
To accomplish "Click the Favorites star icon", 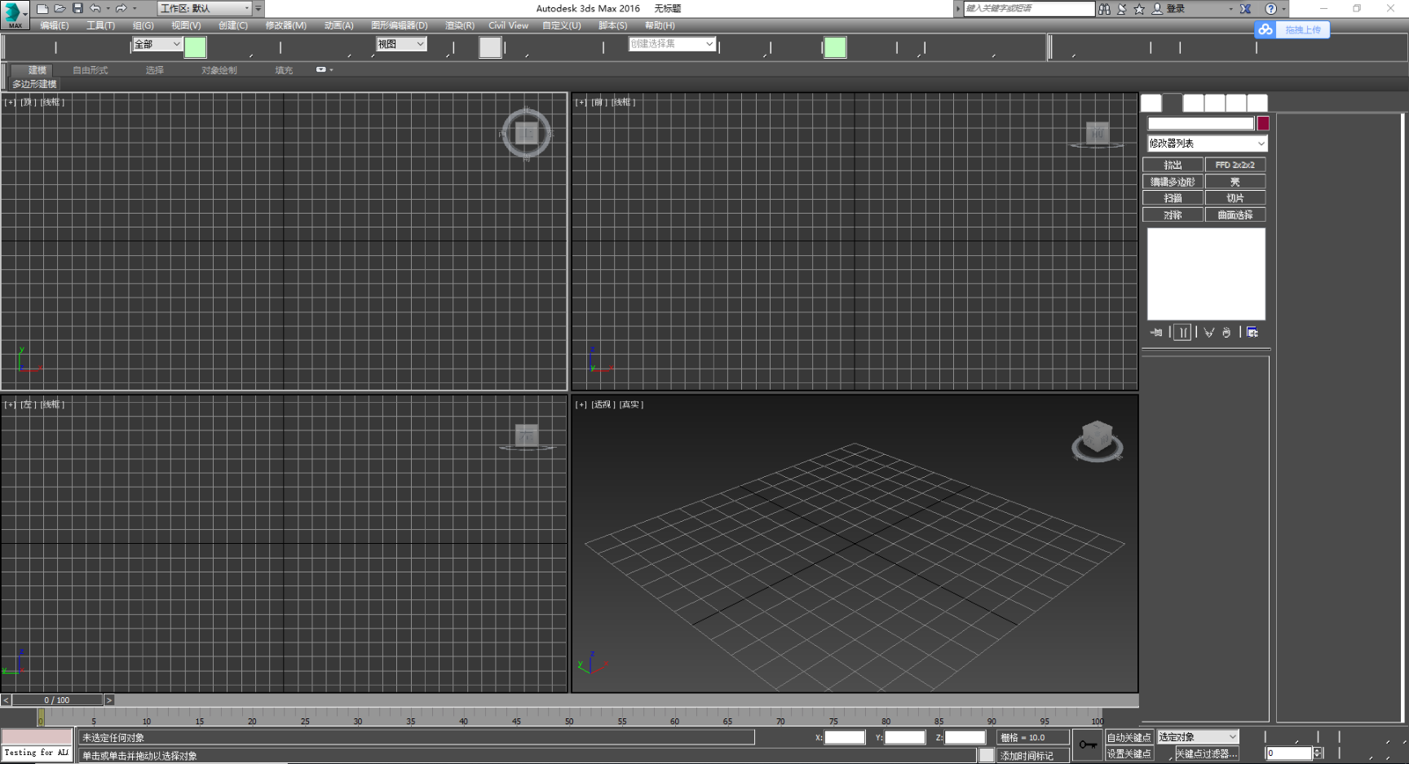I will (x=1139, y=9).
